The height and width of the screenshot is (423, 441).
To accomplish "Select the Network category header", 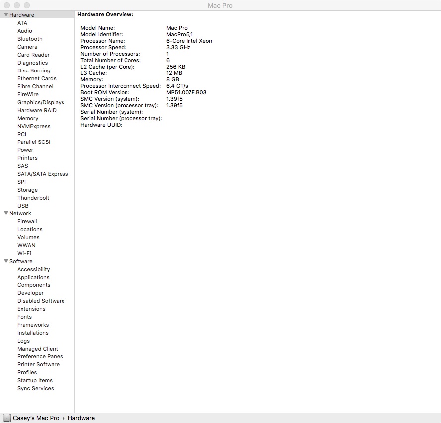I will point(20,213).
